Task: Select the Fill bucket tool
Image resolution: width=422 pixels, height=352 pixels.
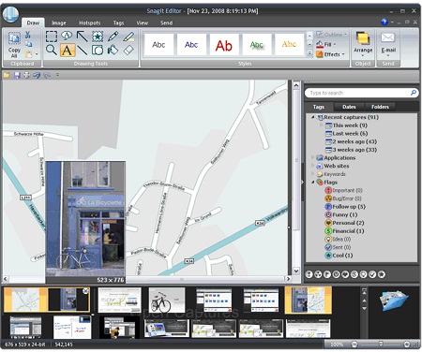Action: [113, 50]
